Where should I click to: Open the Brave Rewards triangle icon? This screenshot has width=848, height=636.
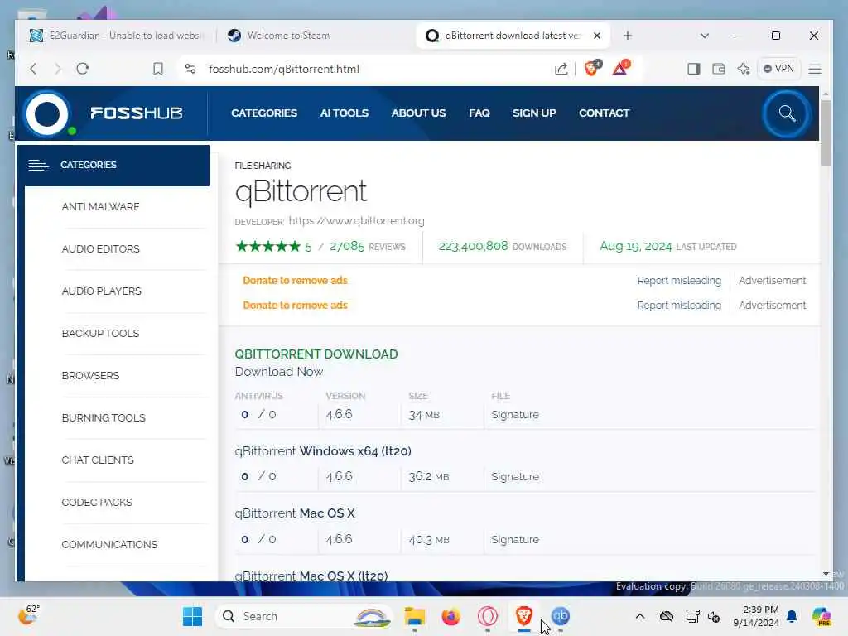(621, 68)
